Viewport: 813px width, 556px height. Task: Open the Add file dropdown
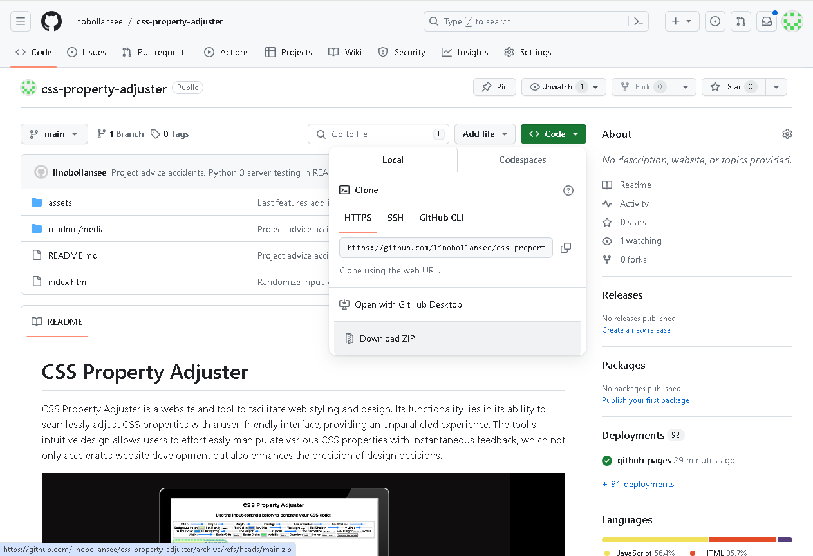(x=485, y=134)
